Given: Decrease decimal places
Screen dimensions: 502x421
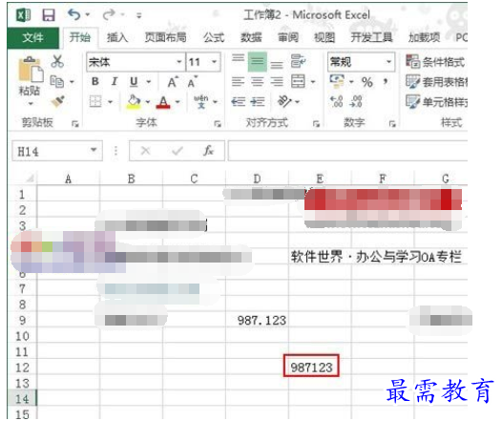Looking at the screenshot, I should coord(356,101).
